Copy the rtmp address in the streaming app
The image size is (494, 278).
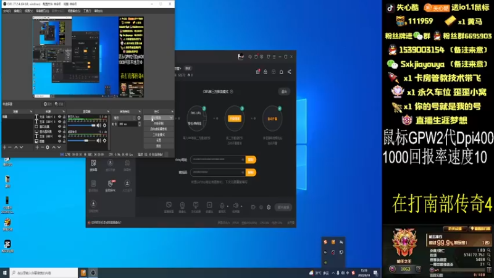coord(251,159)
